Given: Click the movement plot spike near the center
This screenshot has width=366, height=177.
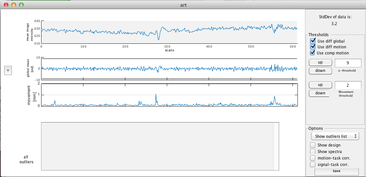Looking at the screenshot, I should coord(156,96).
